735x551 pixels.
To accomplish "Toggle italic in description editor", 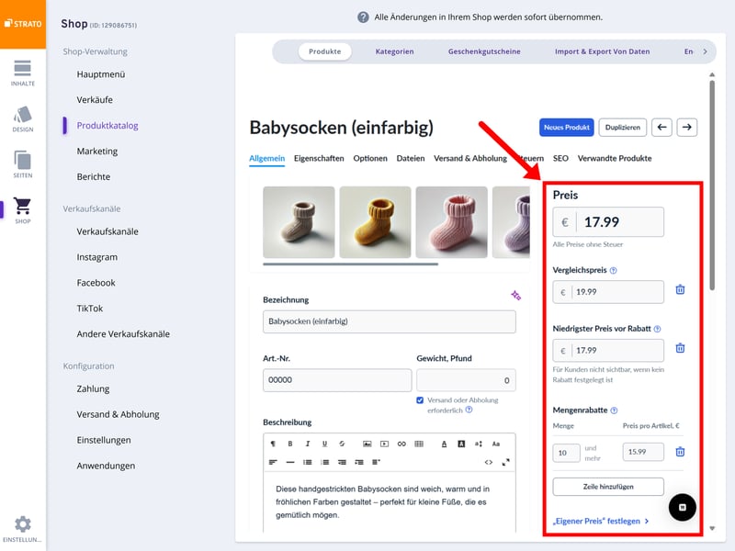I will (308, 444).
